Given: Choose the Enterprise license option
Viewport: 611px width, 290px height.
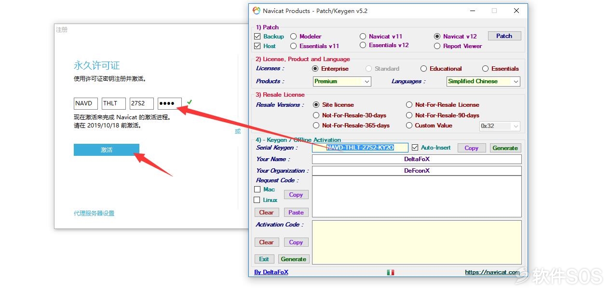Looking at the screenshot, I should pyautogui.click(x=316, y=69).
